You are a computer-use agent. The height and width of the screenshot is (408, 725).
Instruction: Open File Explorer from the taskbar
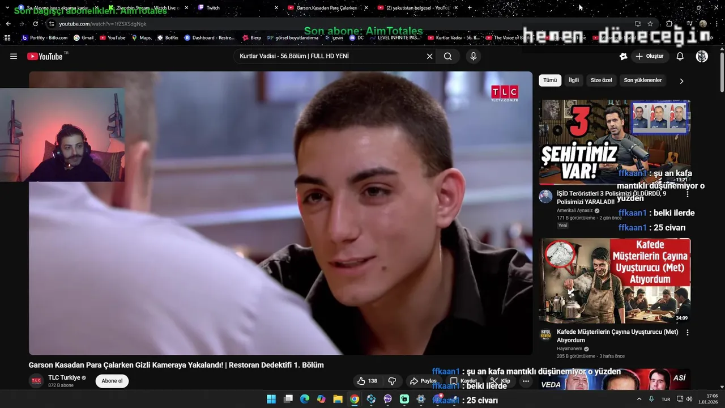(338, 399)
